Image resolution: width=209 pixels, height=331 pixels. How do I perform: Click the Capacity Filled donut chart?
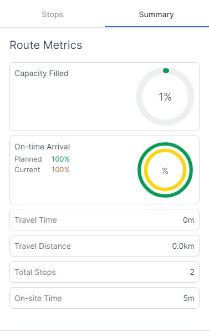coord(165,97)
